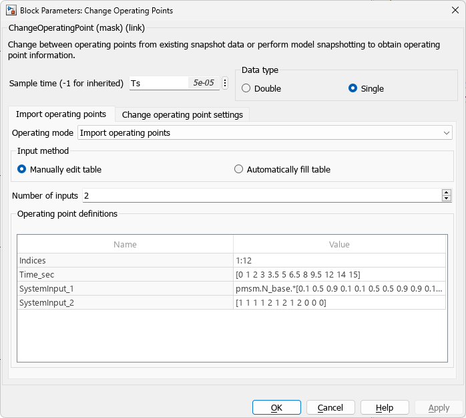
Task: Click the Sample time input field
Action: click(x=159, y=84)
